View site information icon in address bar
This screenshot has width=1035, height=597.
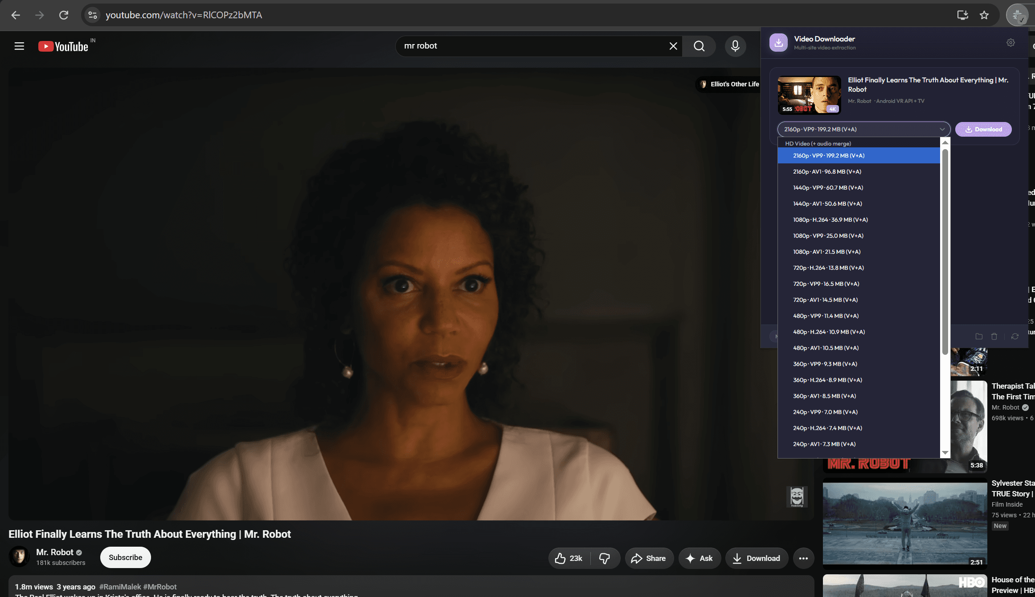pos(92,15)
